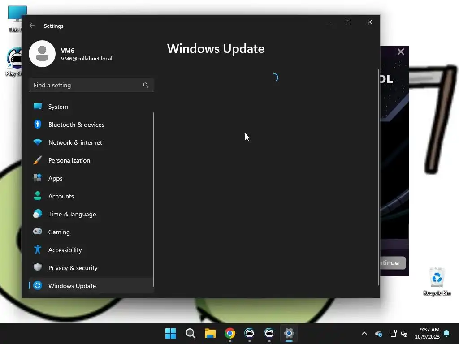Open the Accessibility figure icon
Image resolution: width=459 pixels, height=344 pixels.
(x=38, y=249)
